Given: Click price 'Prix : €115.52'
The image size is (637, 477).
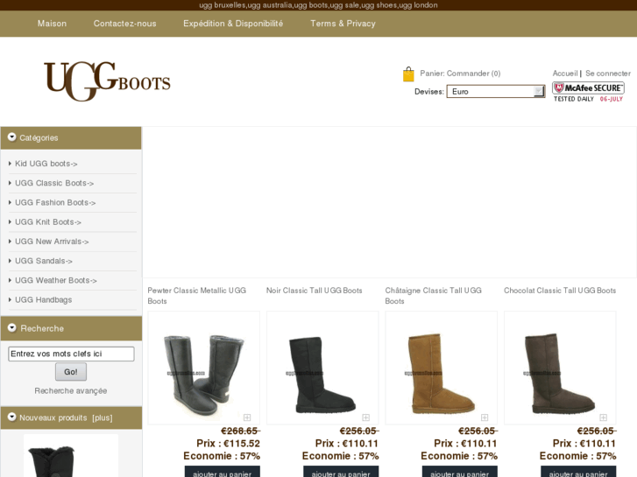Looking at the screenshot, I should [228, 444].
